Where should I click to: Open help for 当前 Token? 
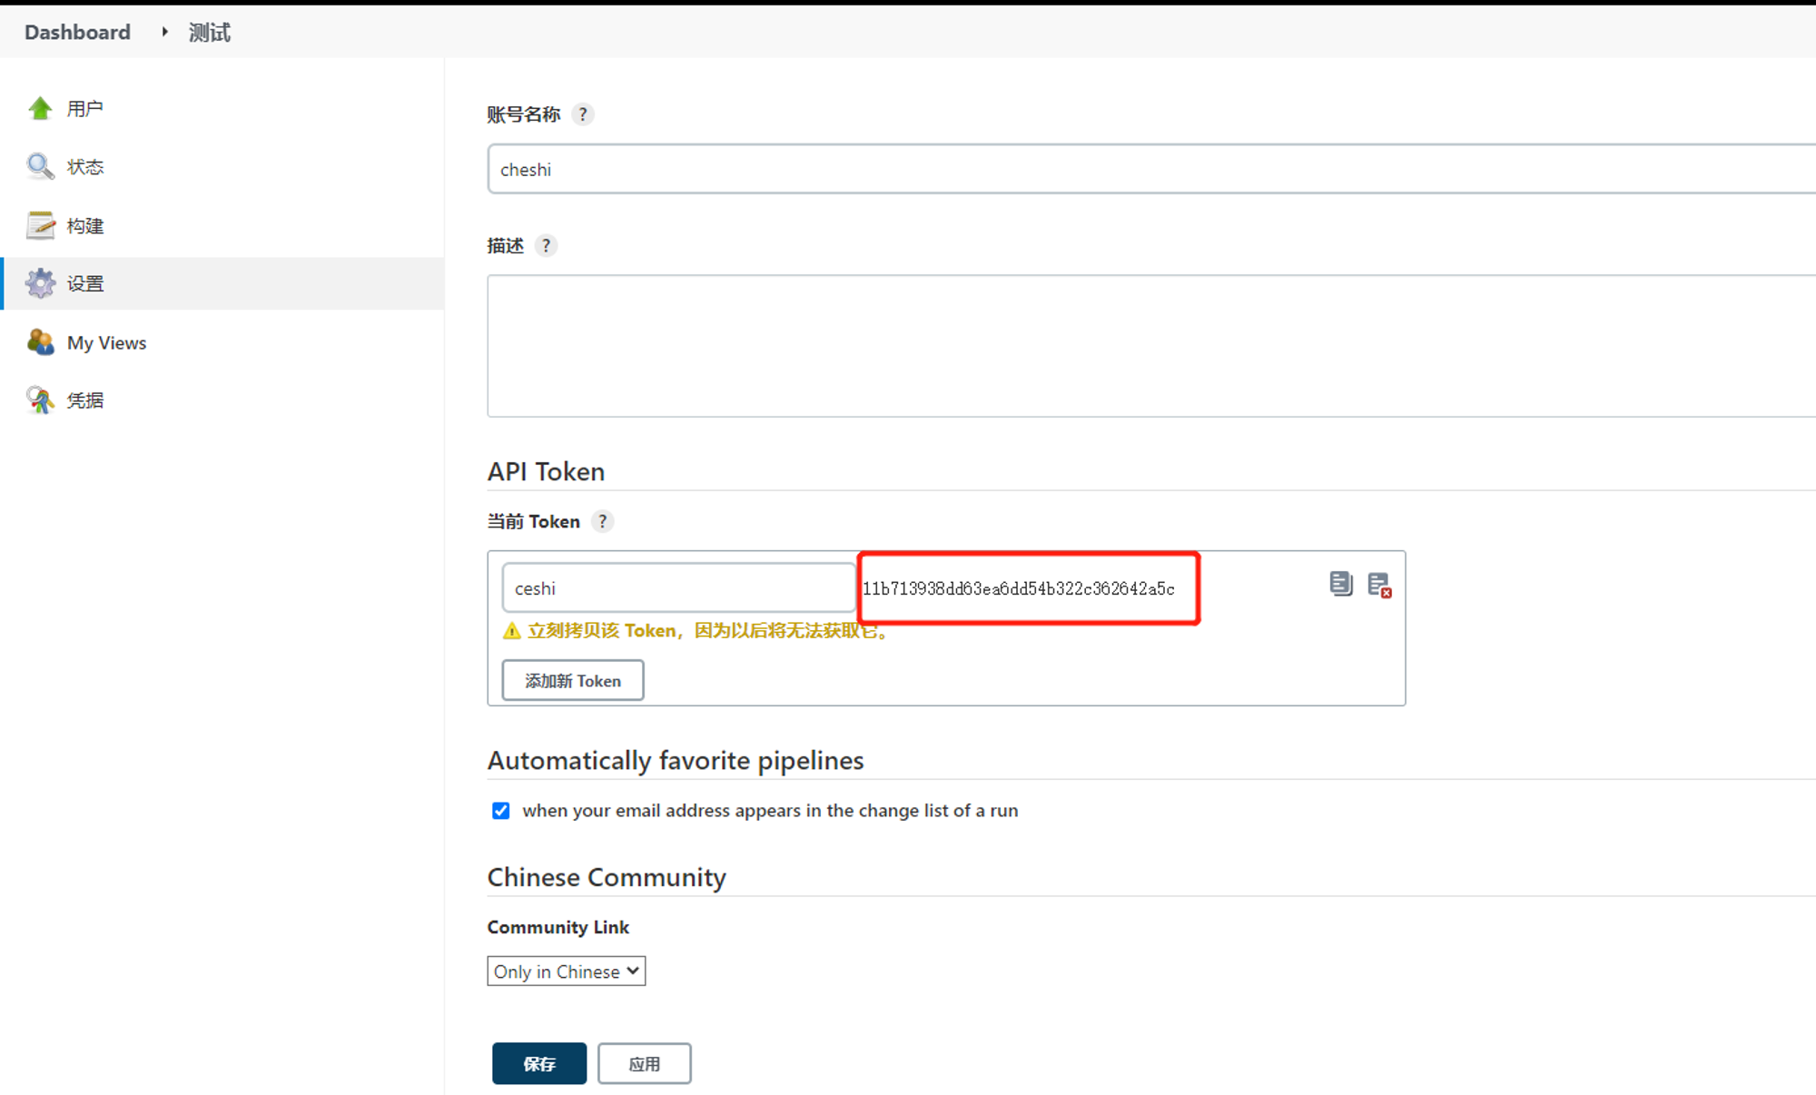[602, 521]
